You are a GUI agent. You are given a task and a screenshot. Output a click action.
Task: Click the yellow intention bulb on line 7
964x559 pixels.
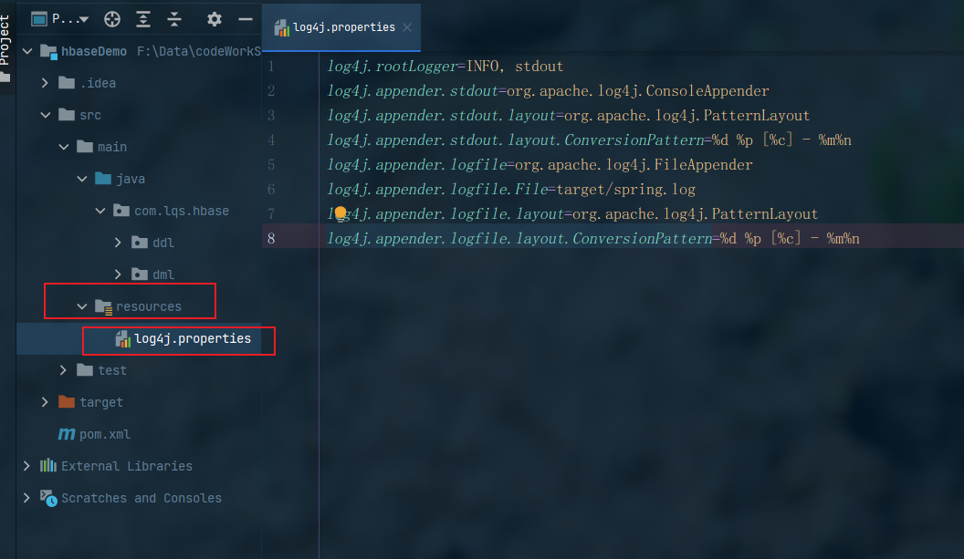tap(340, 213)
